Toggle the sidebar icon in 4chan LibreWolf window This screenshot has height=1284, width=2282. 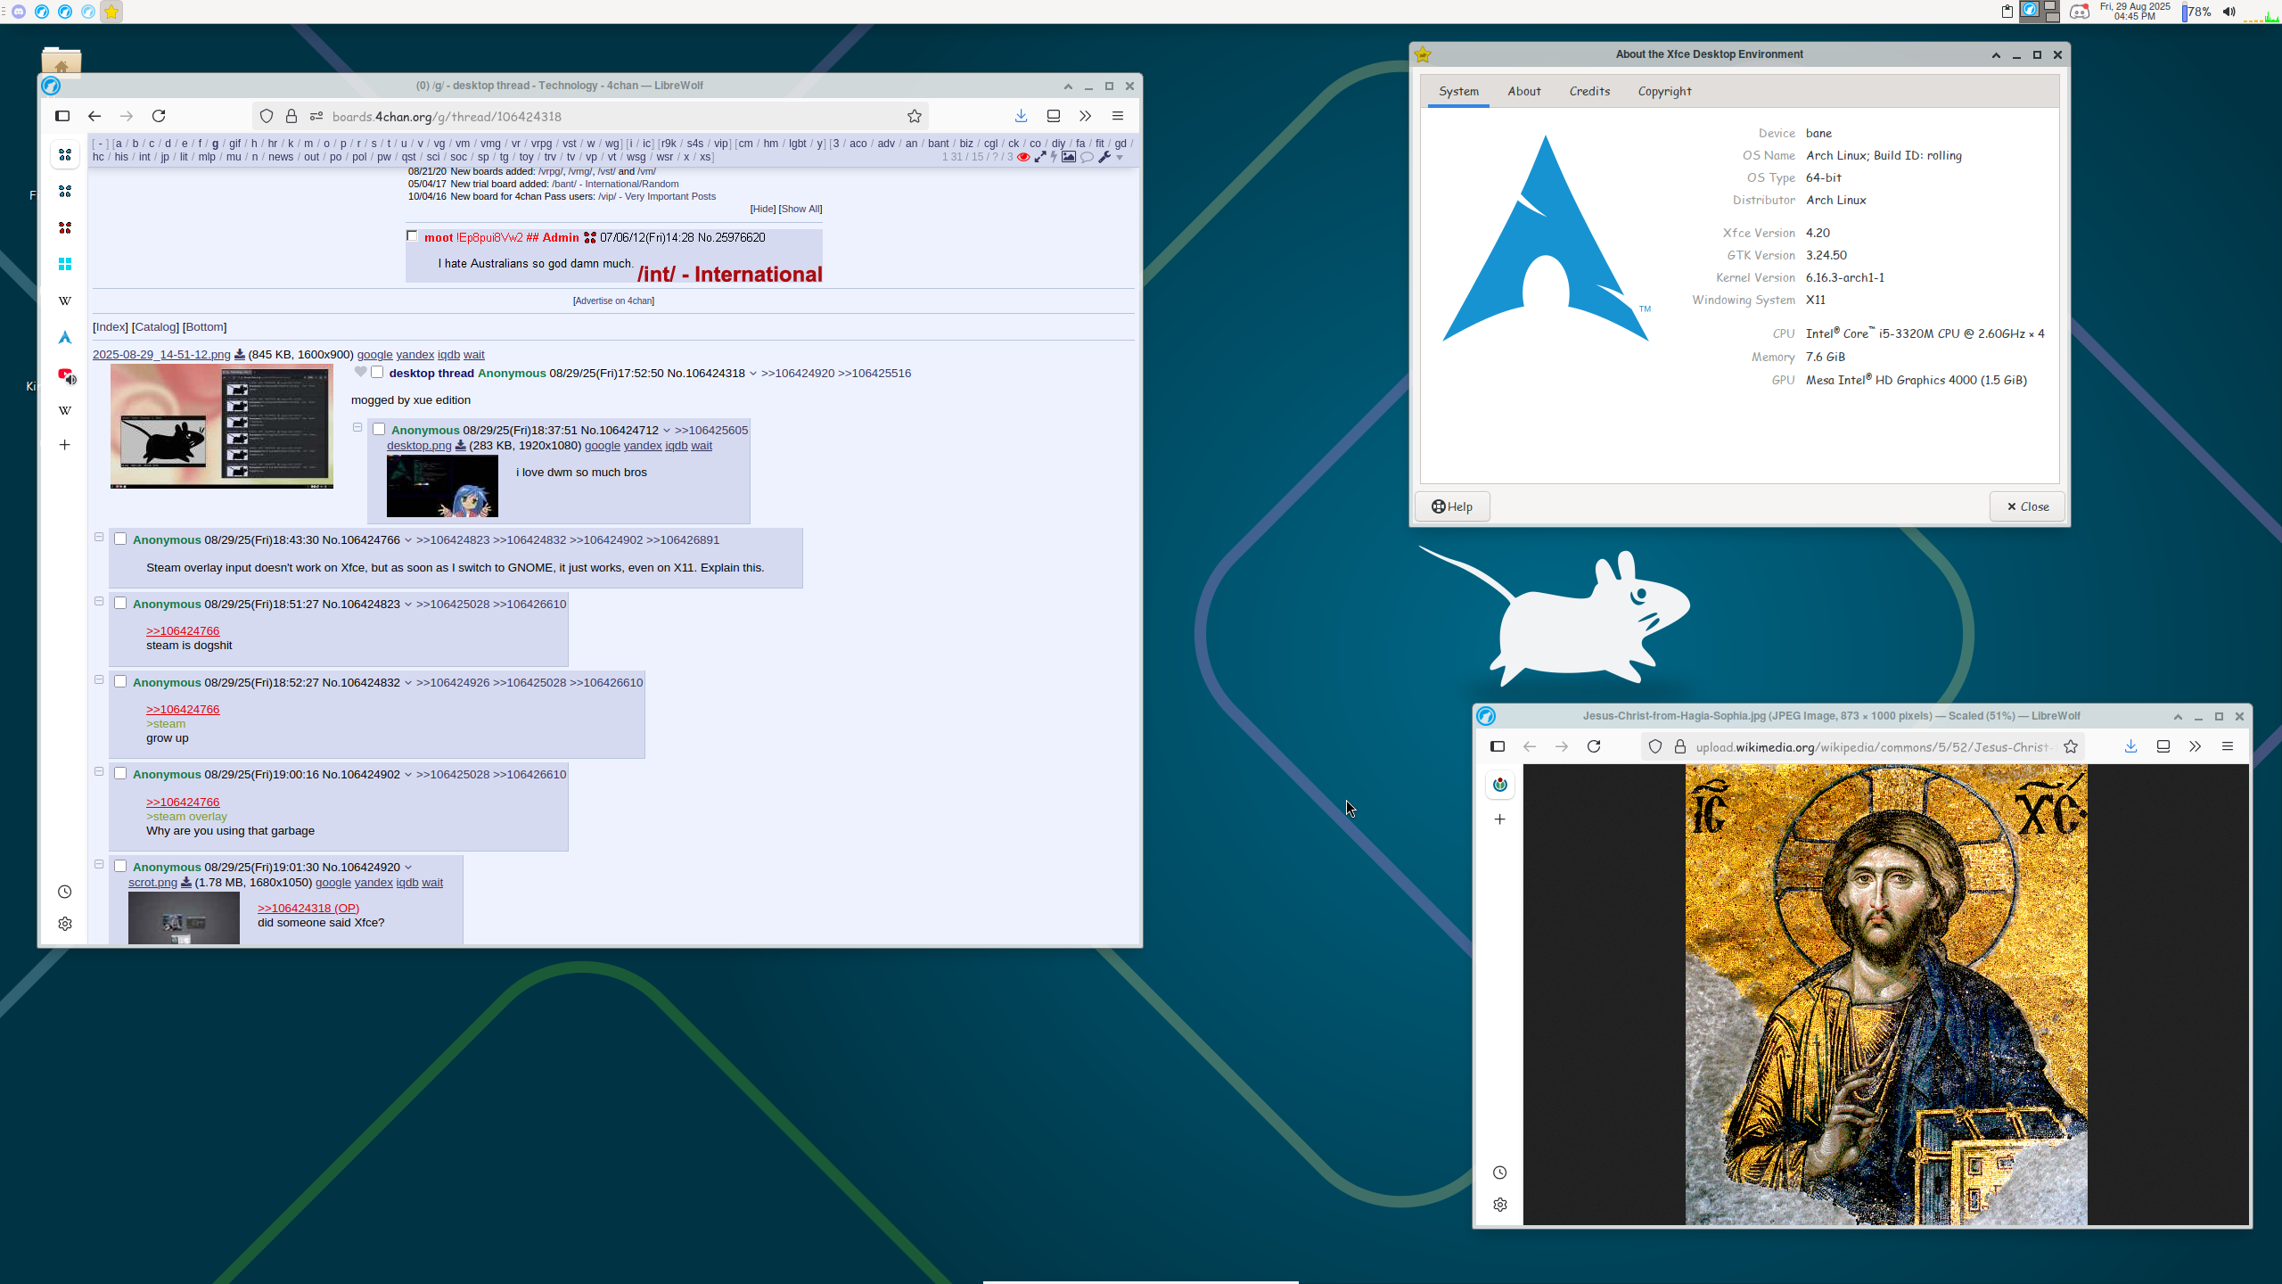[62, 116]
